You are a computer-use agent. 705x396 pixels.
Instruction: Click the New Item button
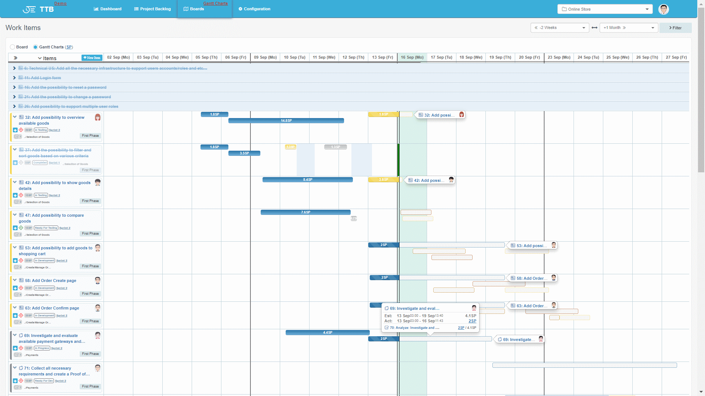click(x=91, y=58)
